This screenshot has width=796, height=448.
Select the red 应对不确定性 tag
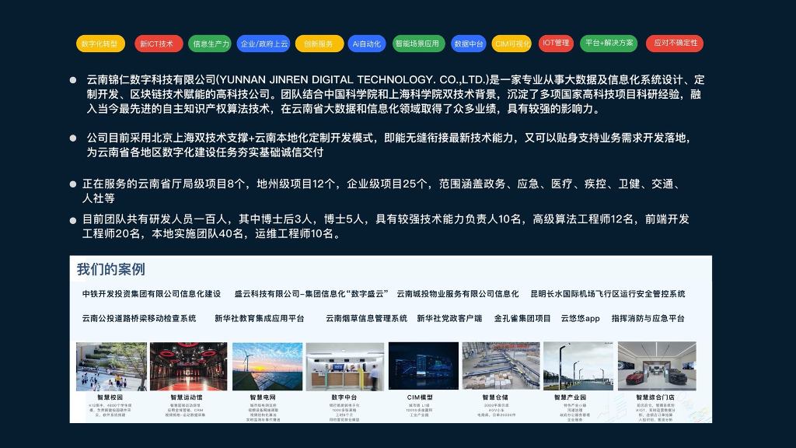[x=675, y=44]
